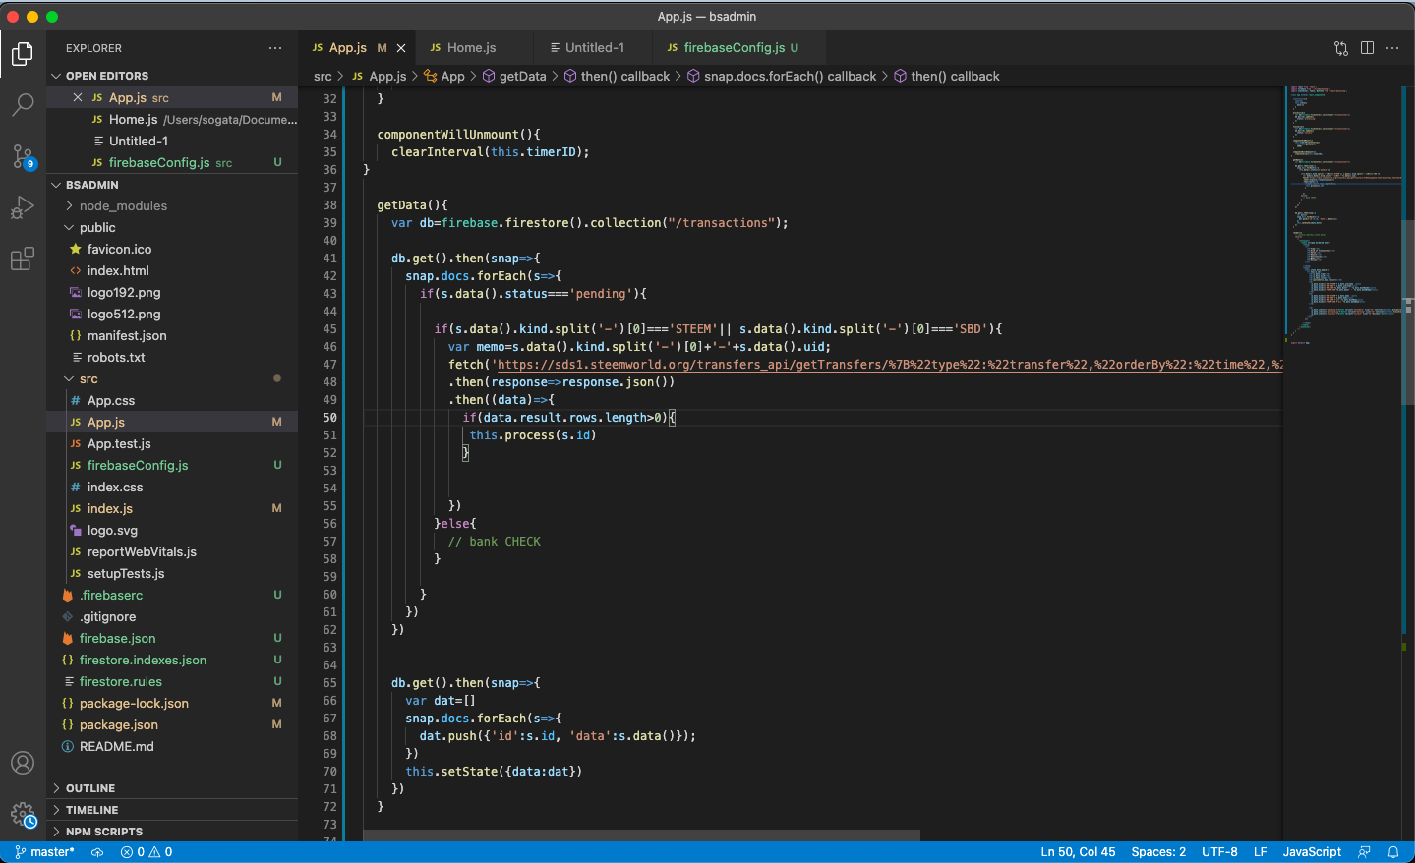The image size is (1415, 863).
Task: Open editor more actions ellipsis menu
Action: tap(1392, 48)
